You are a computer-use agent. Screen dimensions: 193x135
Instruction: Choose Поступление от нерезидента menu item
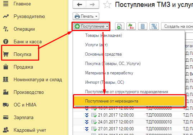click(129, 101)
